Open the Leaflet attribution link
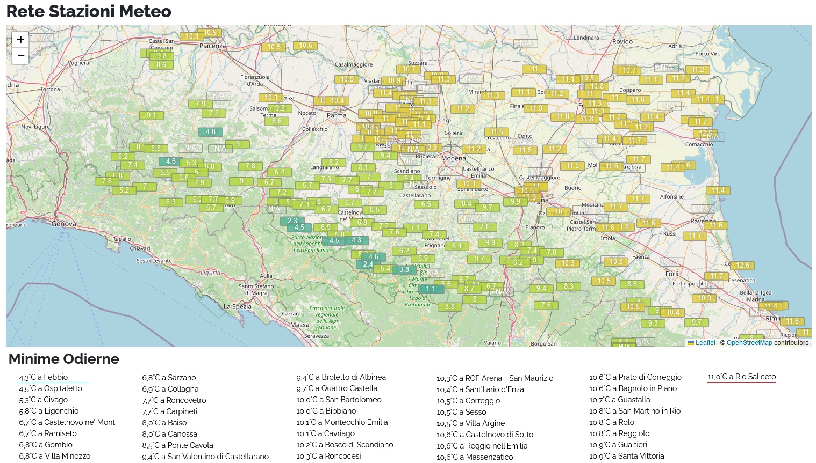This screenshot has height=463, width=816. point(705,343)
